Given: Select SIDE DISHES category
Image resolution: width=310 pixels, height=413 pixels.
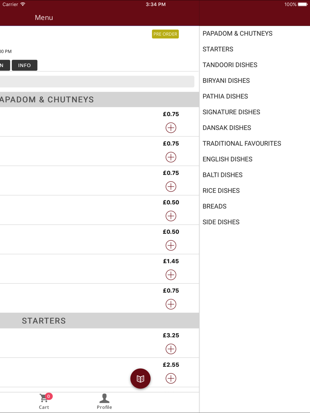Looking at the screenshot, I should (x=221, y=222).
